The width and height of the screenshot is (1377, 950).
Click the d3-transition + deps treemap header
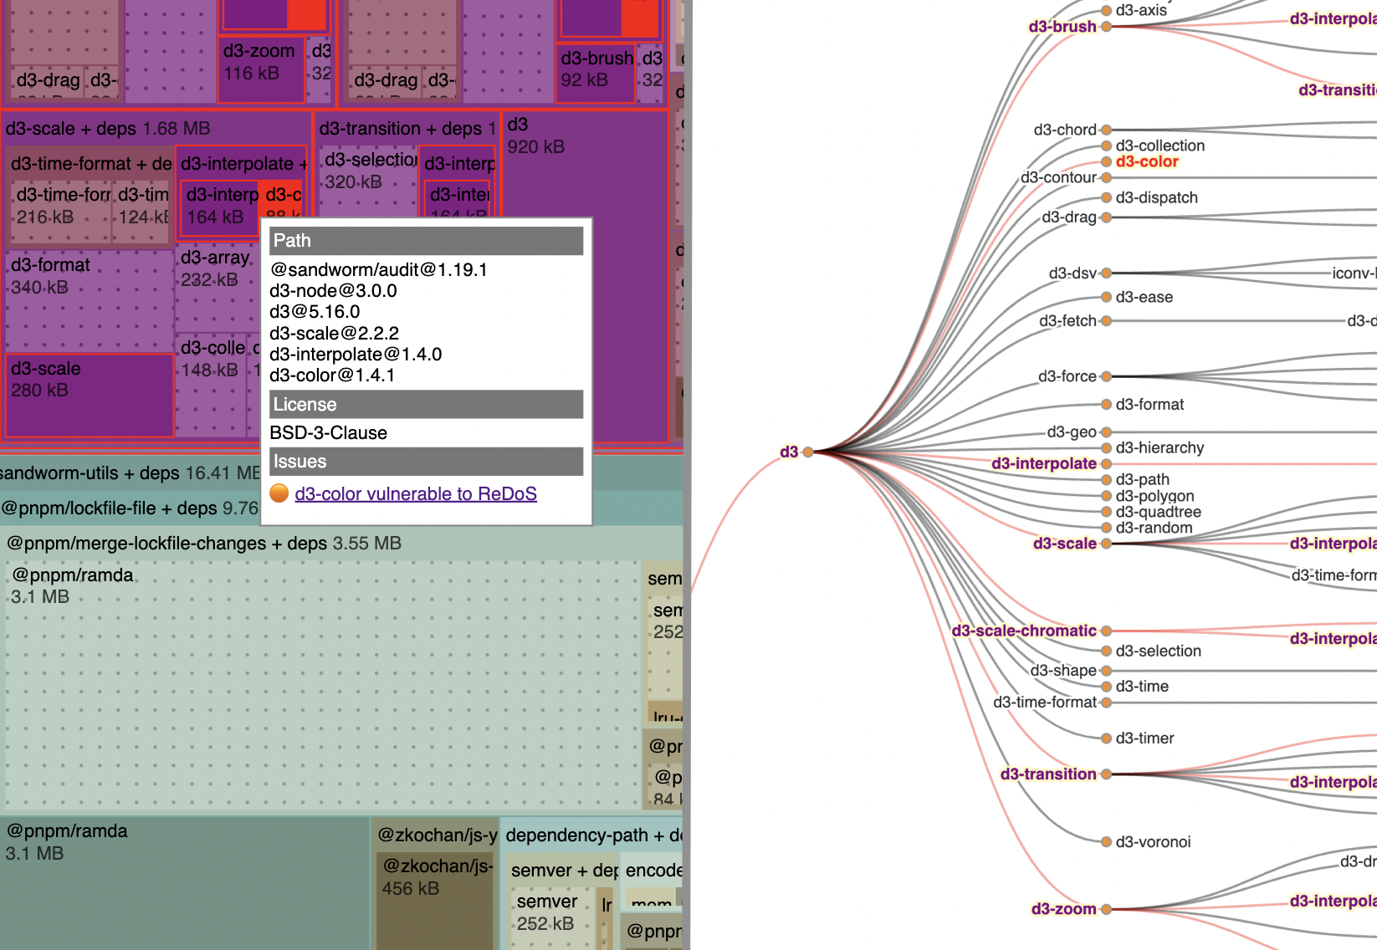coord(407,129)
